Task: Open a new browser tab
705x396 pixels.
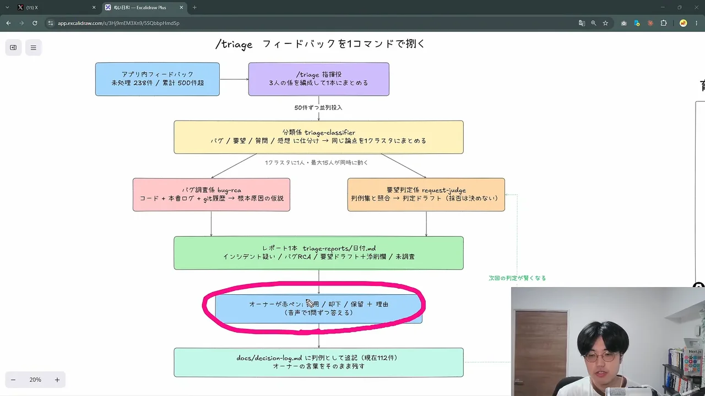Action: point(194,7)
